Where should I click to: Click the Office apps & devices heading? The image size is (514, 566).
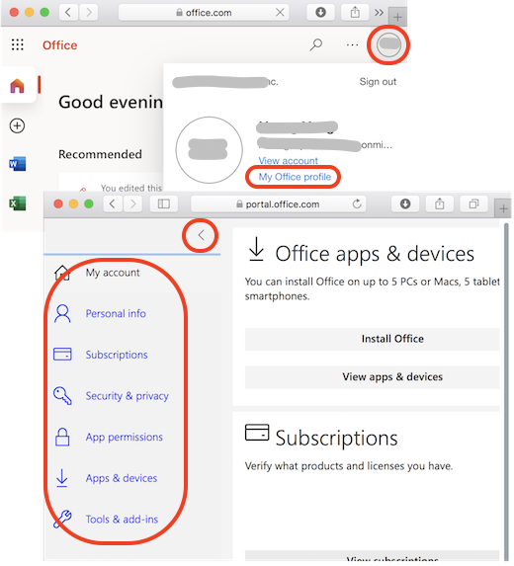(375, 254)
